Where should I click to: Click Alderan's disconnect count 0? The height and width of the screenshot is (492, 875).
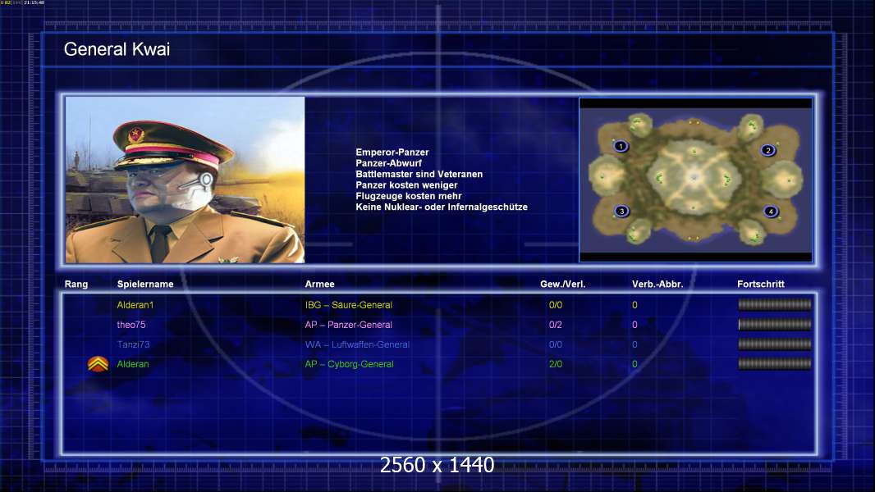point(634,364)
